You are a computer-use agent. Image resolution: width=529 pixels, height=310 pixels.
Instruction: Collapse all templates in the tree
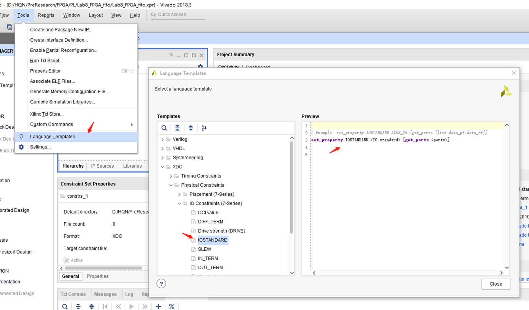(x=177, y=128)
